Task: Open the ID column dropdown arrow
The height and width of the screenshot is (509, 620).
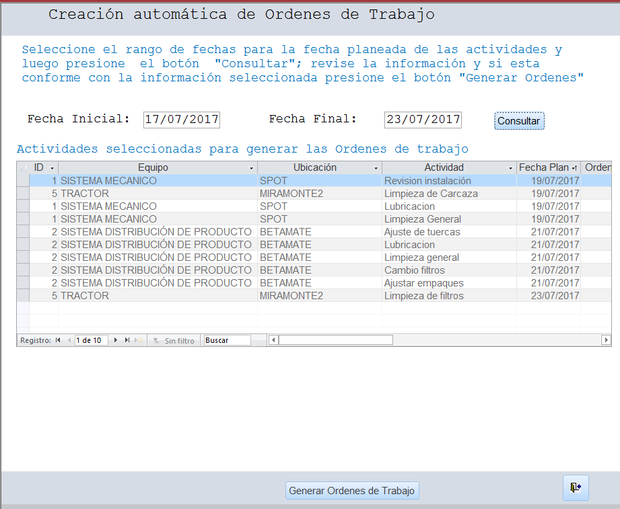Action: click(53, 168)
